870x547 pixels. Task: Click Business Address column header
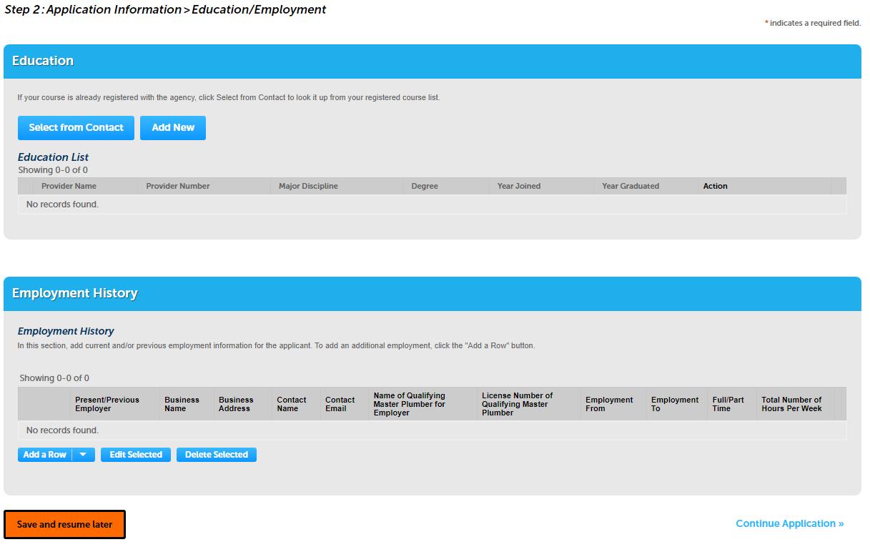(x=236, y=404)
